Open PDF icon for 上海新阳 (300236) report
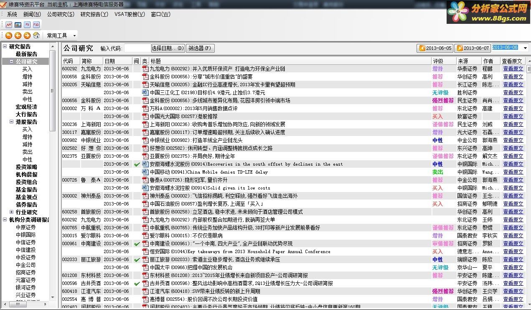Image resolution: width=531 pixels, height=310 pixels. click(x=145, y=124)
